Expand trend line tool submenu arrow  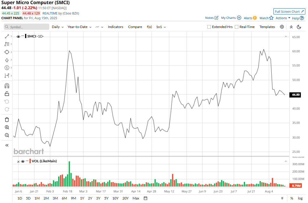pos(12,36)
